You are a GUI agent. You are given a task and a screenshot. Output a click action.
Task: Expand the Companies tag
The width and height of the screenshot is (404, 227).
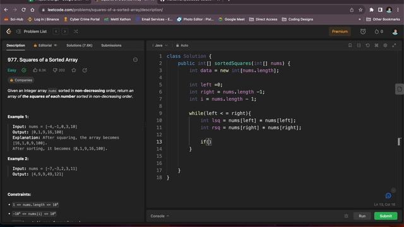coord(21,80)
